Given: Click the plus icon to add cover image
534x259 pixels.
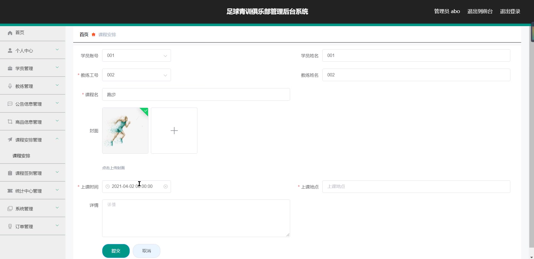Looking at the screenshot, I should [x=174, y=131].
